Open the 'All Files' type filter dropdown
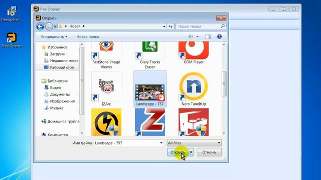The image size is (321, 180). click(x=194, y=143)
